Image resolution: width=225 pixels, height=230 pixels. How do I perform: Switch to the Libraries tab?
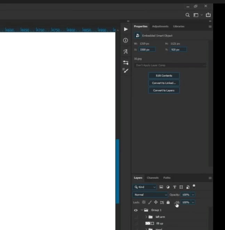[179, 26]
